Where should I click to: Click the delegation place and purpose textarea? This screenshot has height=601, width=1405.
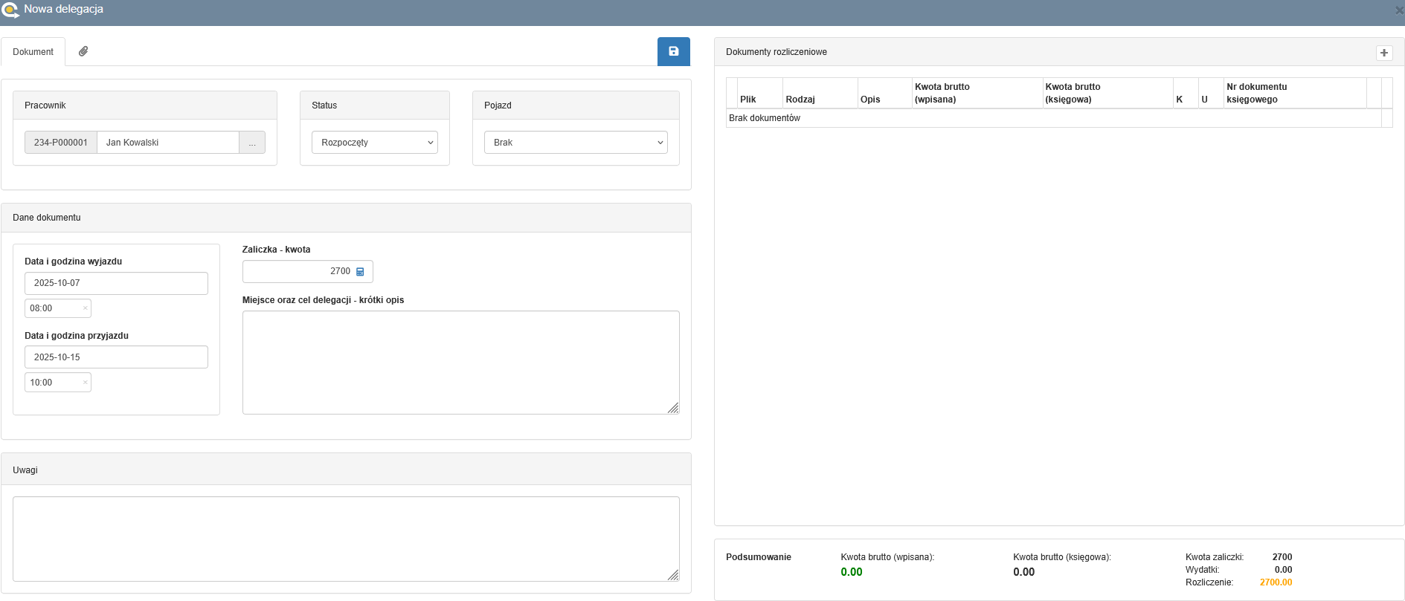(x=460, y=362)
